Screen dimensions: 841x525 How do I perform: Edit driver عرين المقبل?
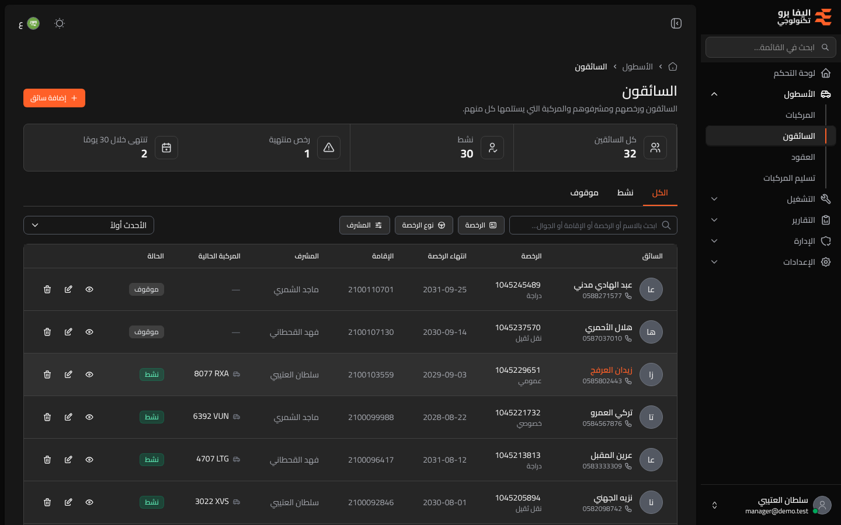(68, 460)
